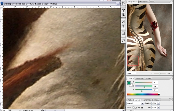The width and height of the screenshot is (174, 111).
Task: Click the Navigator zoom slider
Action: click(159, 74)
